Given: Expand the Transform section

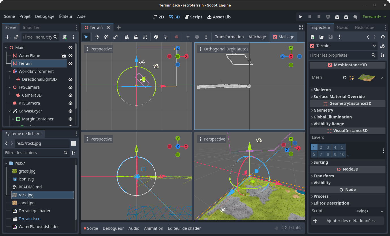Looking at the screenshot, I should tap(323, 176).
